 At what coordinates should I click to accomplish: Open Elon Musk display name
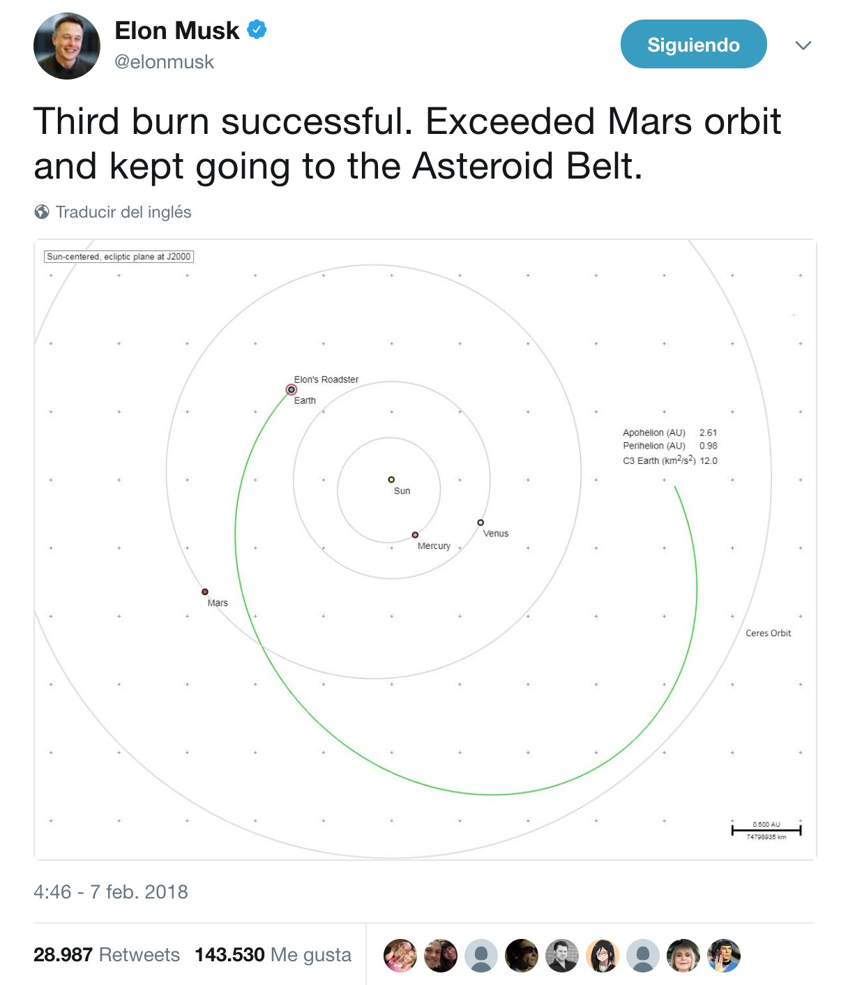click(176, 31)
